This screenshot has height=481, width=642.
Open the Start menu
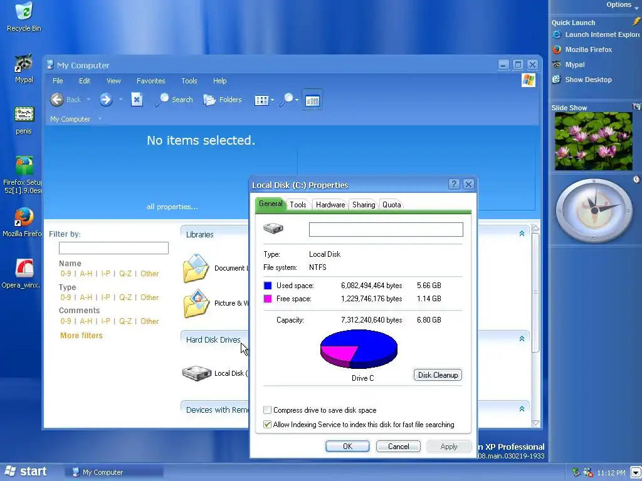click(x=25, y=472)
